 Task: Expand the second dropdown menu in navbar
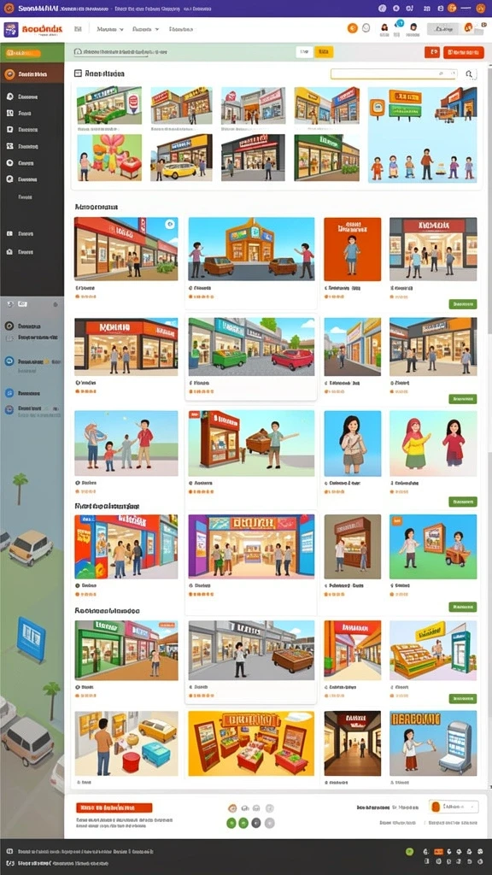click(145, 29)
